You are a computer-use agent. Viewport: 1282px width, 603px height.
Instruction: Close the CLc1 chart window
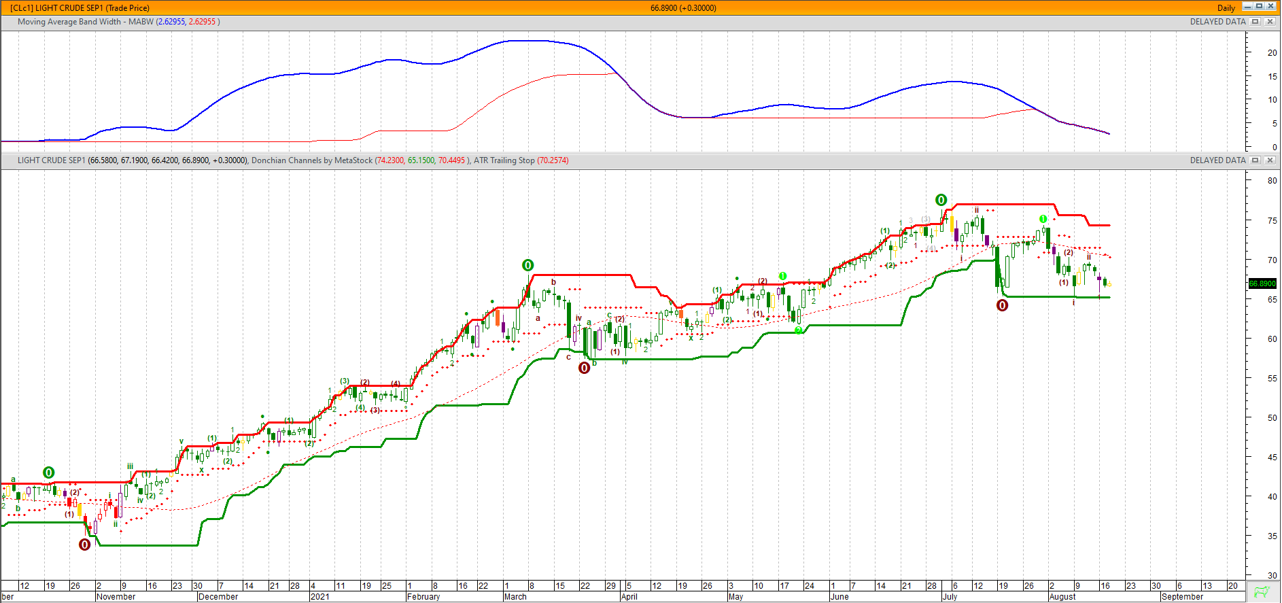(1270, 6)
